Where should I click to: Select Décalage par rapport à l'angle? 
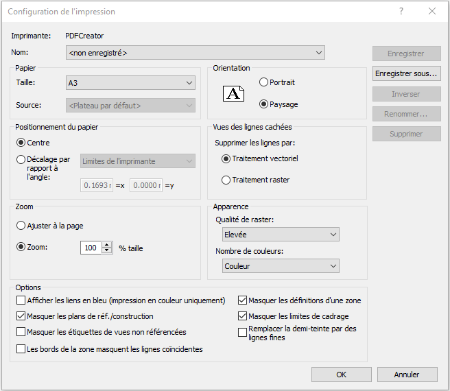(21, 160)
